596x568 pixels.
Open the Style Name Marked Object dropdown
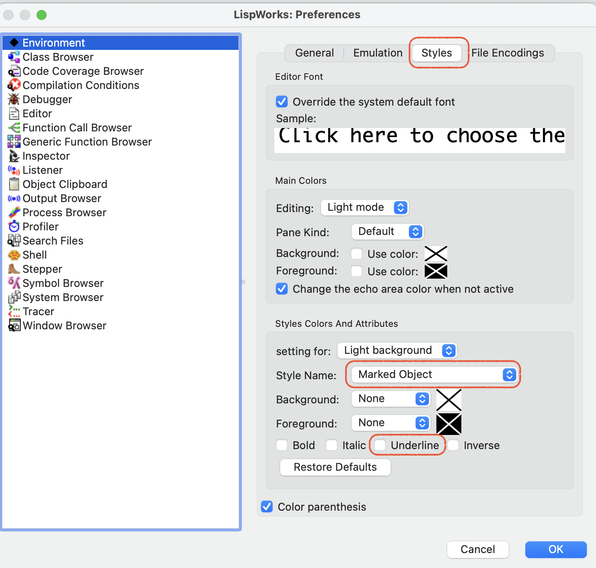click(x=434, y=375)
